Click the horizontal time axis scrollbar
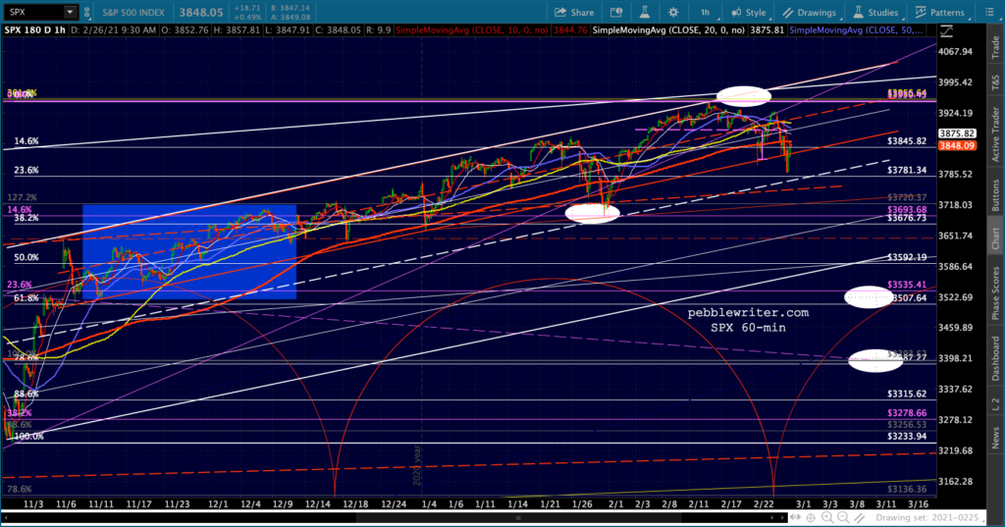The height and width of the screenshot is (527, 1005). (395, 517)
